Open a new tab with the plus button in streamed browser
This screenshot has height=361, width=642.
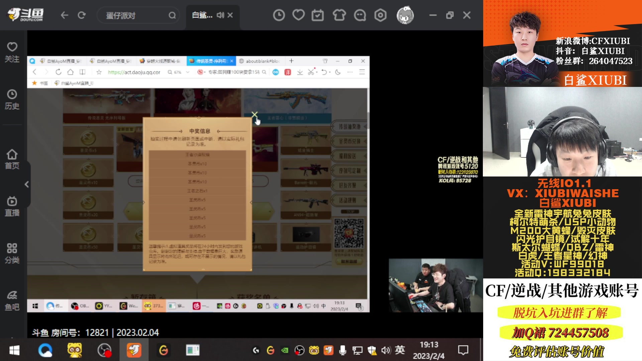tap(291, 61)
